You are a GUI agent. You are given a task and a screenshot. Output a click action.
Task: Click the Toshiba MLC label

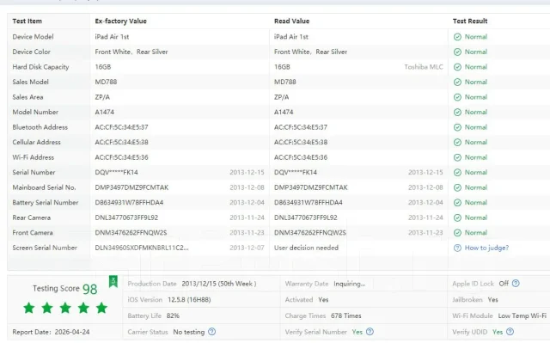tap(424, 67)
